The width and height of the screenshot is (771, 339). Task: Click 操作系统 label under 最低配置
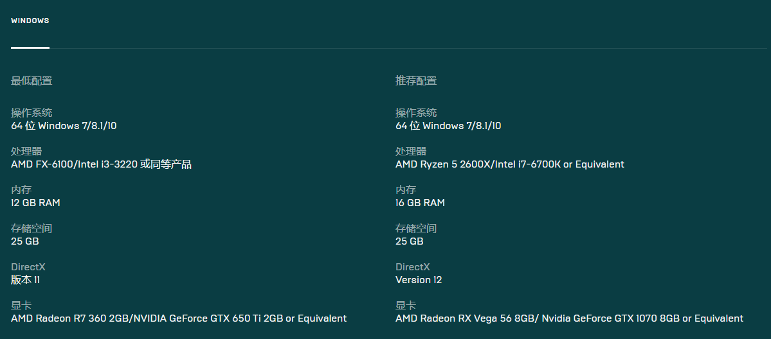pyautogui.click(x=32, y=113)
